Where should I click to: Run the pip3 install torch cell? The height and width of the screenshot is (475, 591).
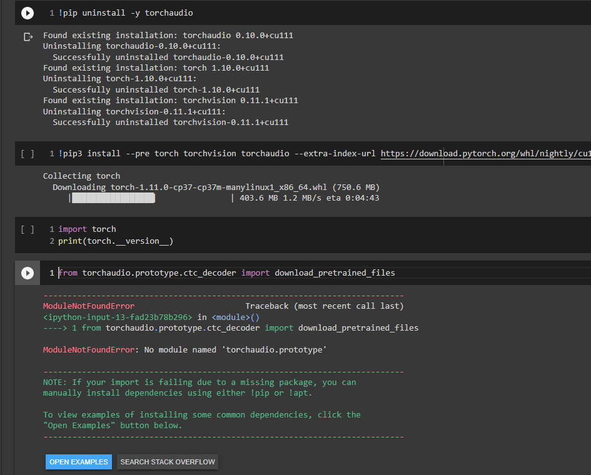(27, 154)
